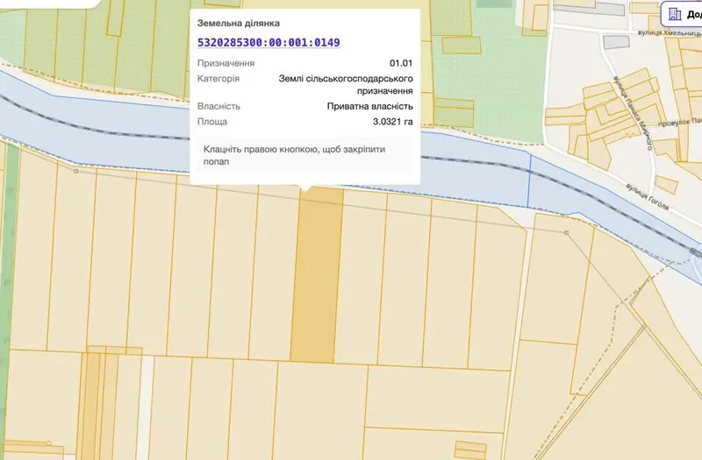Click the "Призначення" label in popup
702x460 pixels.
click(x=226, y=63)
